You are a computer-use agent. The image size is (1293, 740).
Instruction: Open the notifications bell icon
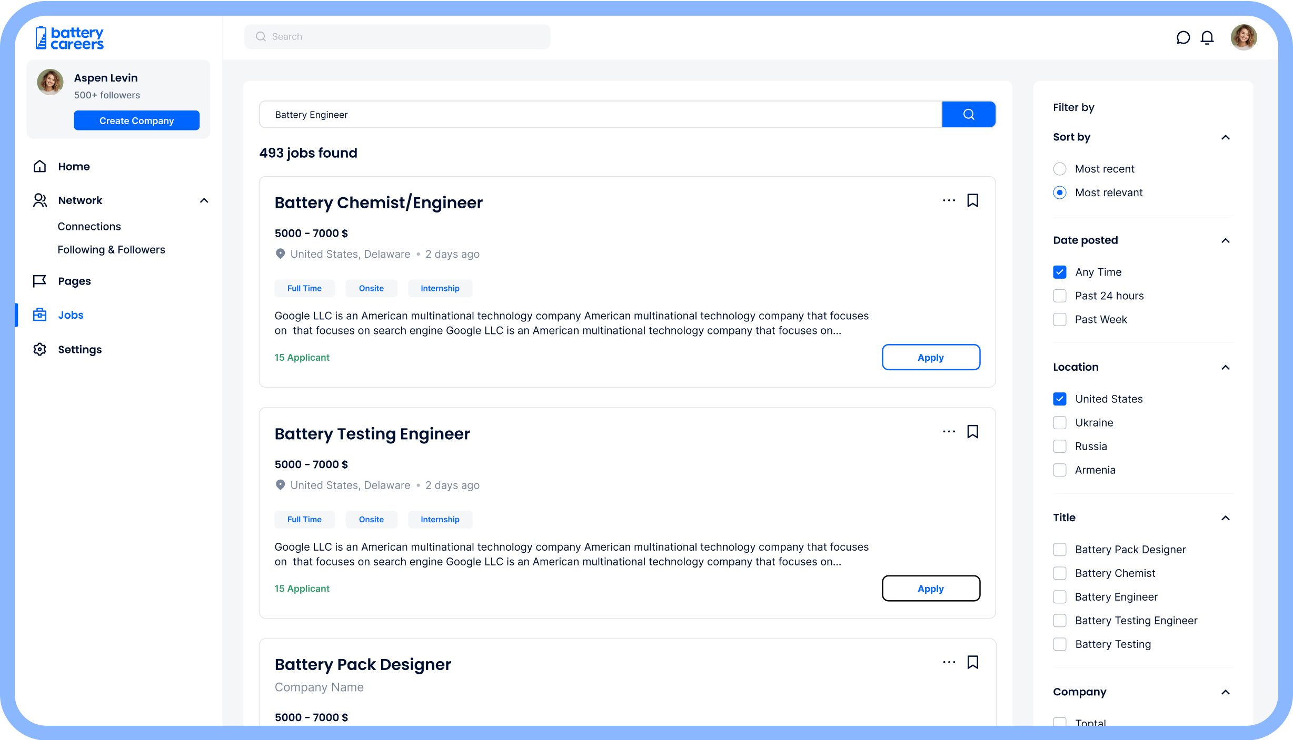coord(1207,37)
